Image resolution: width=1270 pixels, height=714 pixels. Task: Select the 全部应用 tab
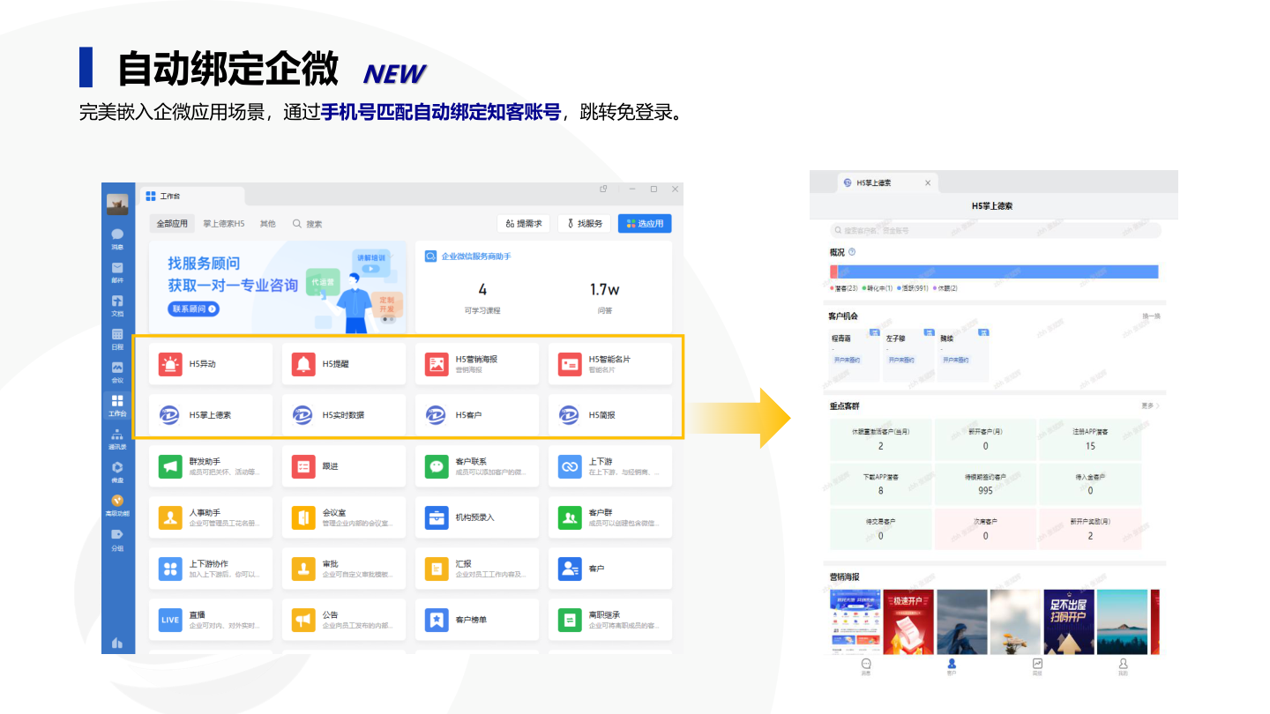pos(172,224)
